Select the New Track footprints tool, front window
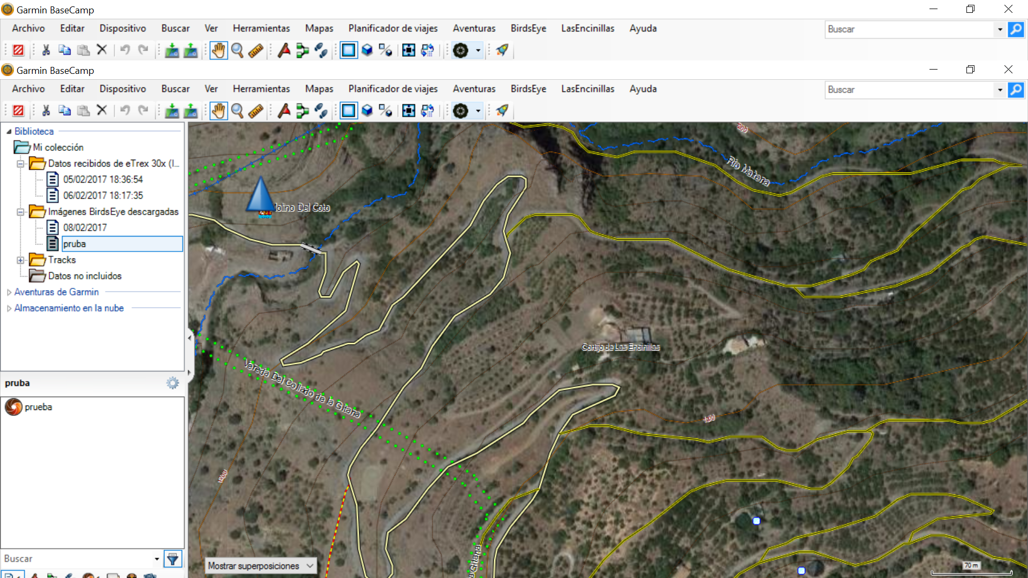 321,111
